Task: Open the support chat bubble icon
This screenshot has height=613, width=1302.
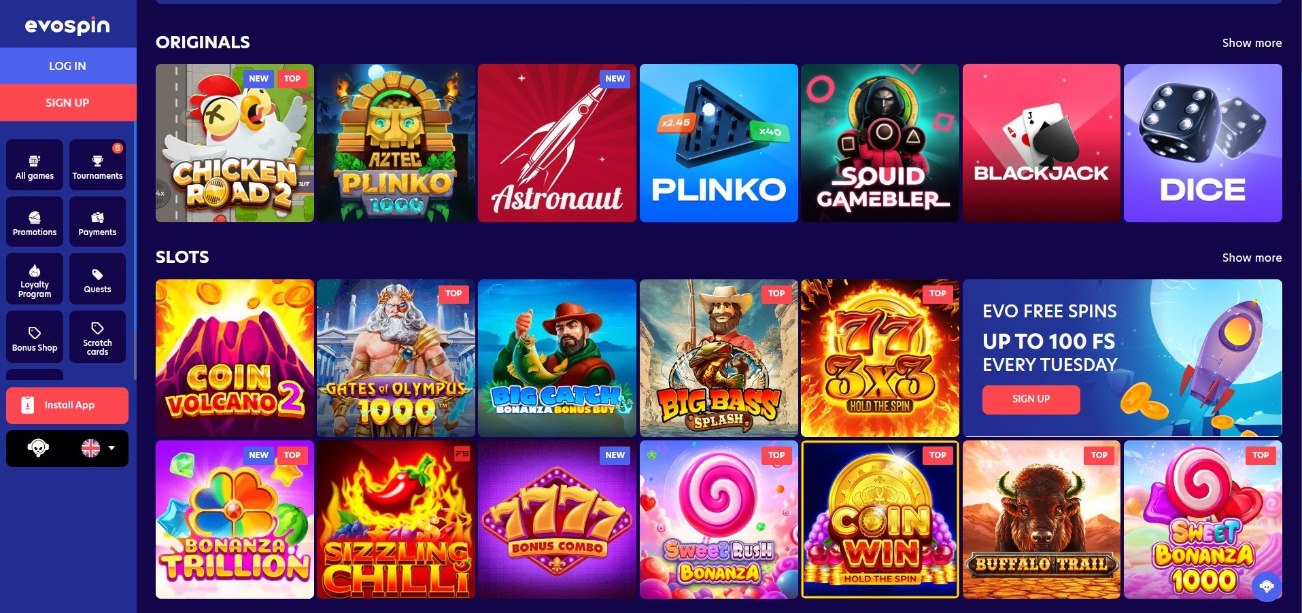Action: 1267,586
